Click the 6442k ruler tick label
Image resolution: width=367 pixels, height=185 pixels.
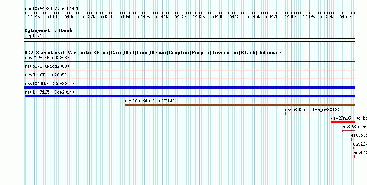tap(181, 16)
